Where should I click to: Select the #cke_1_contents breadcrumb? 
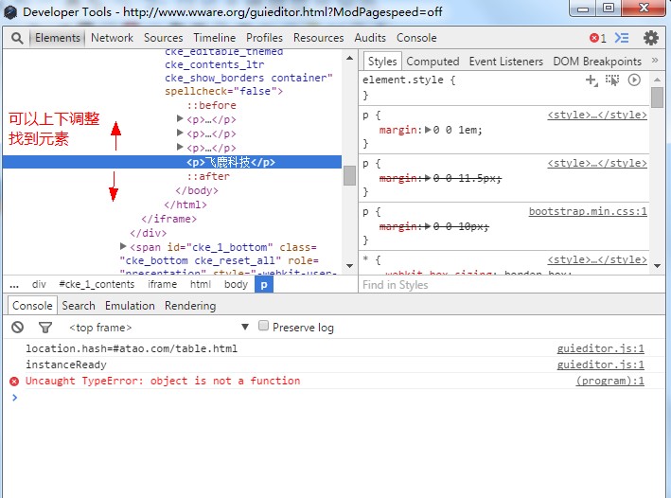pyautogui.click(x=97, y=284)
